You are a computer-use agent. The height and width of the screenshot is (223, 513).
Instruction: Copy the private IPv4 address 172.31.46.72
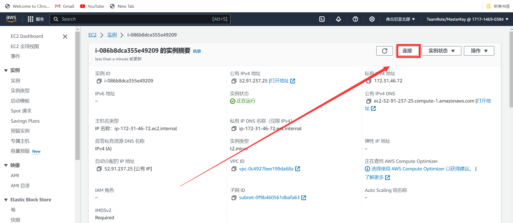369,81
